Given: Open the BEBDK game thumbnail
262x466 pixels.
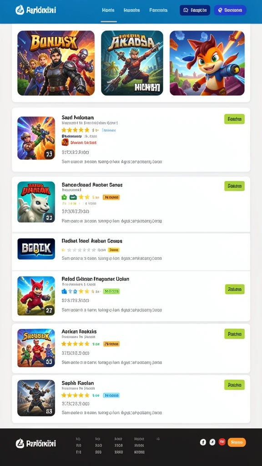Looking at the screenshot, I should point(36,249).
